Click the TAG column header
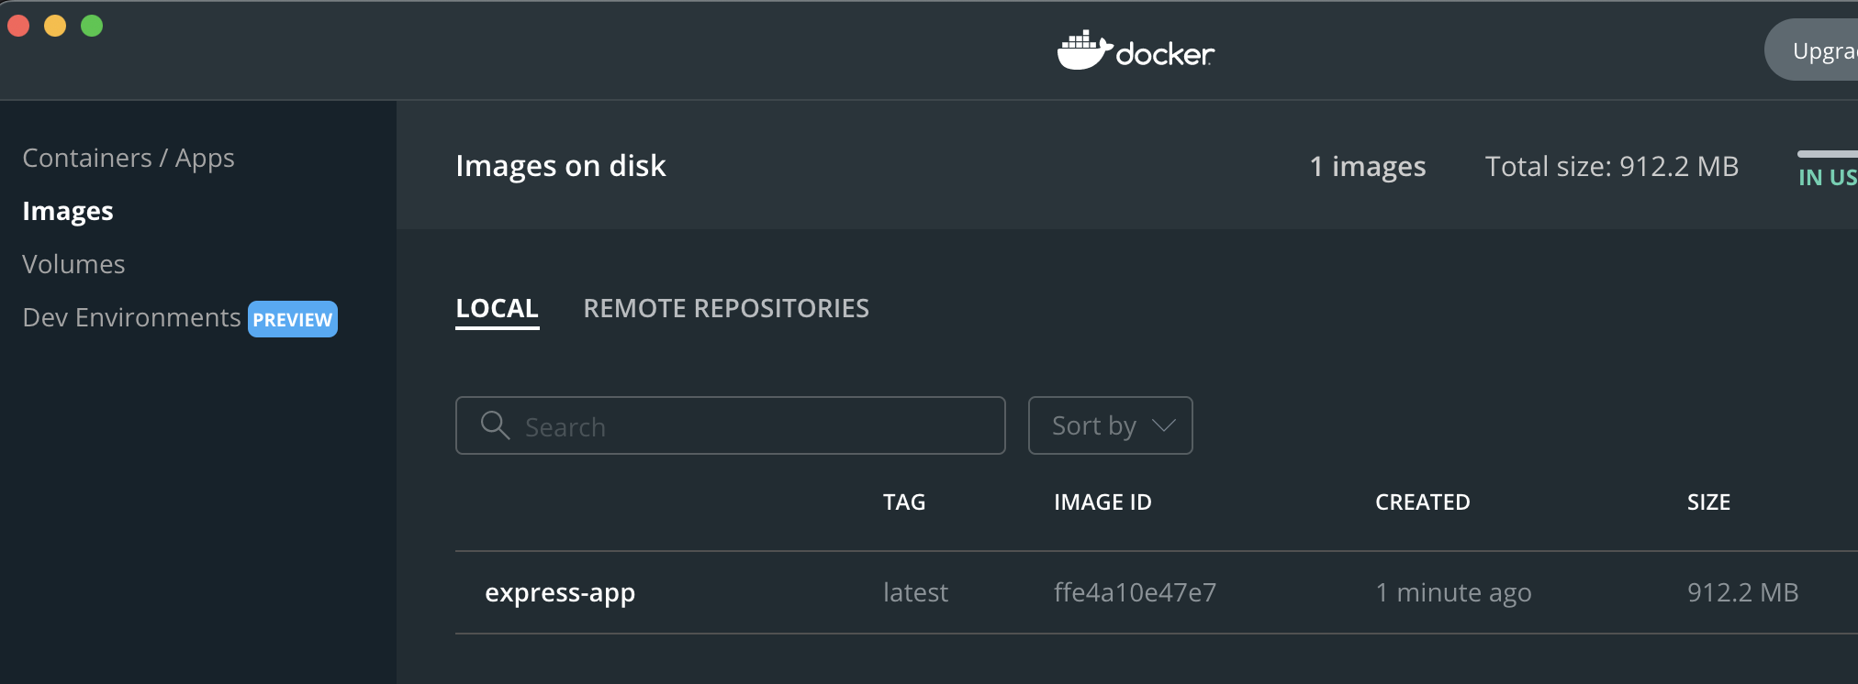Screen dimensions: 1858x684 904,502
